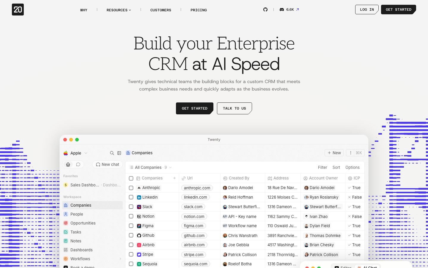Screen dimensions: 428x268
Task: Click the Notes icon in the sidebar
Action: (66, 241)
